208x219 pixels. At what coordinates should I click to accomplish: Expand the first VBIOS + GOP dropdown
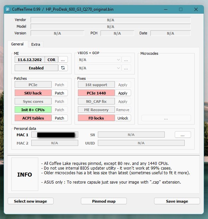click(100, 60)
